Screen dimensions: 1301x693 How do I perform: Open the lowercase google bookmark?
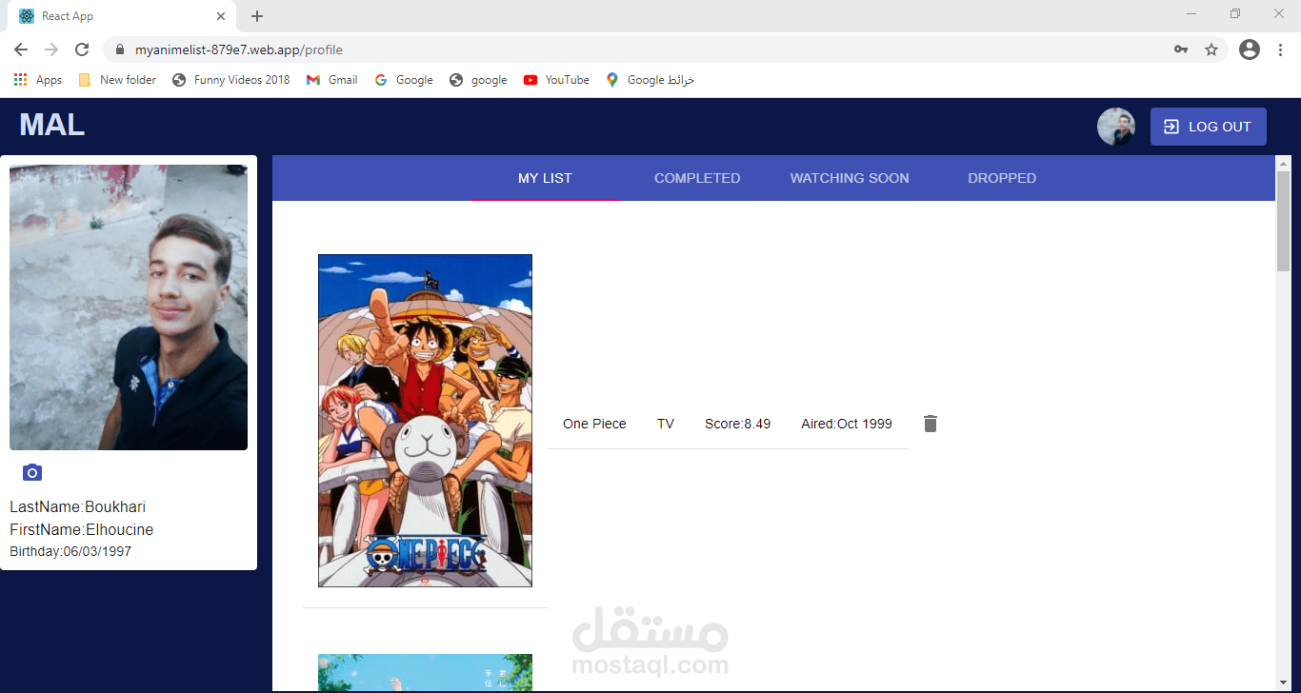pos(478,80)
